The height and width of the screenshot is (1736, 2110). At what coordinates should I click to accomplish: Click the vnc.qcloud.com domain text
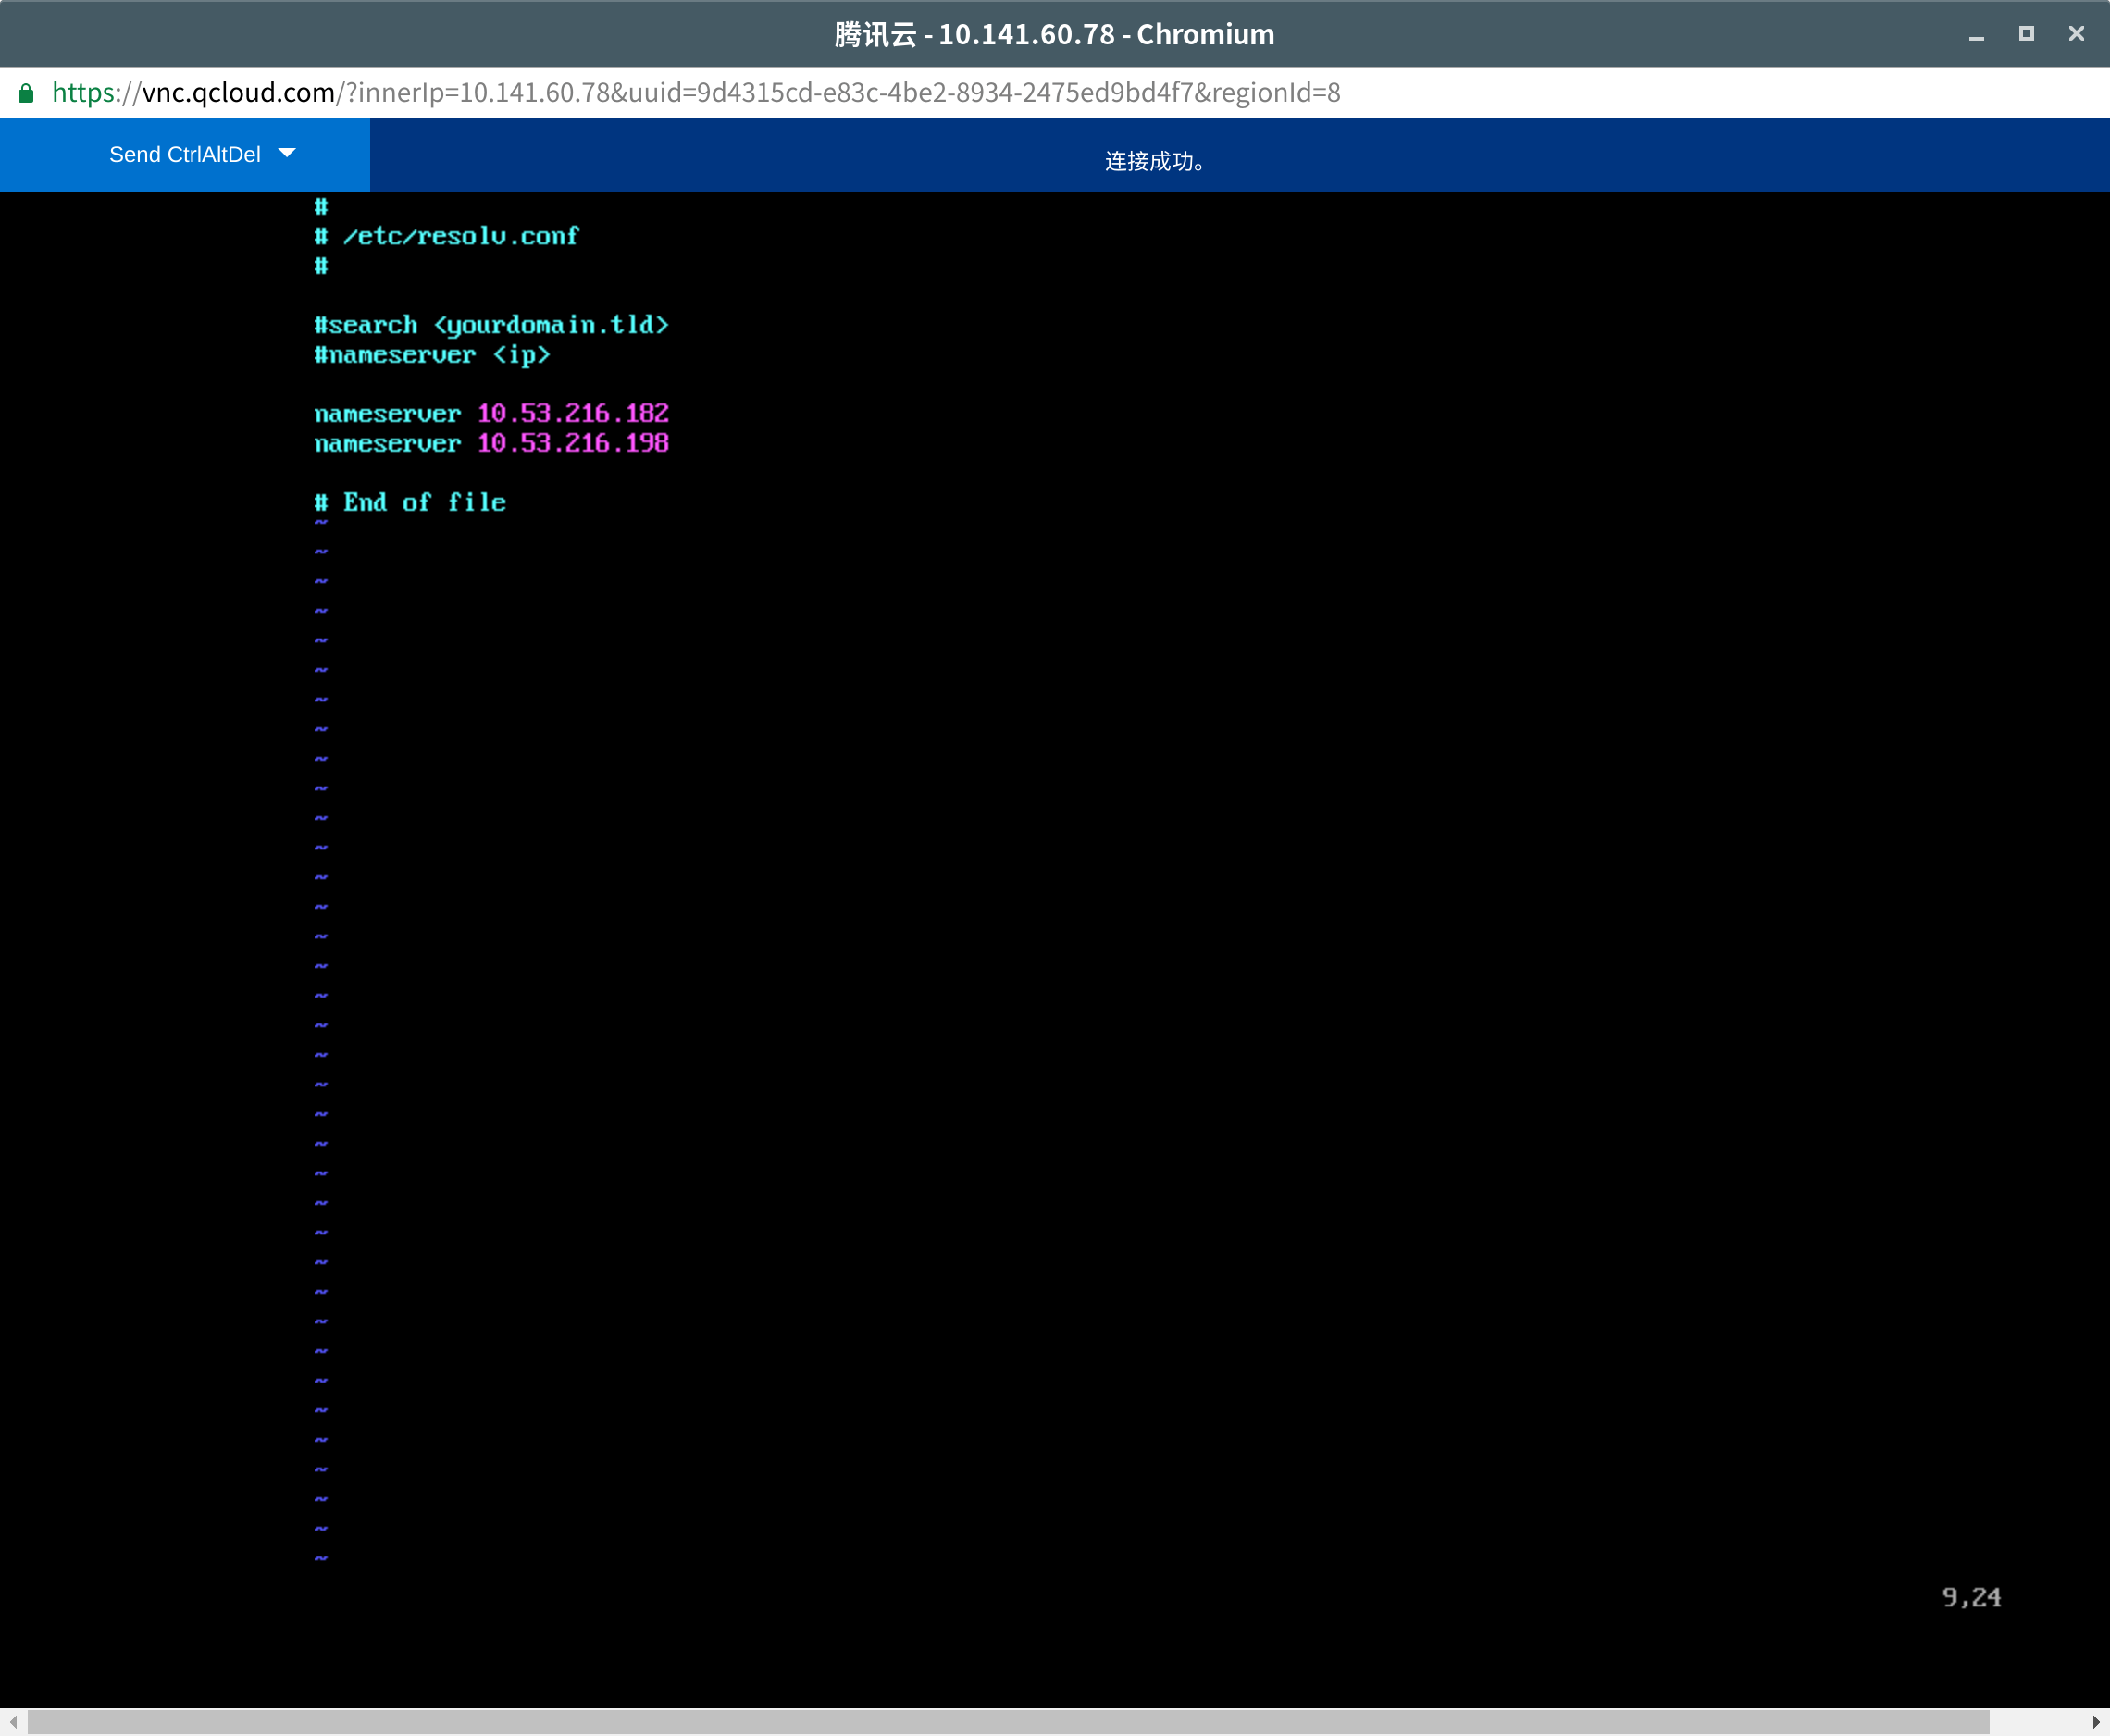(238, 93)
